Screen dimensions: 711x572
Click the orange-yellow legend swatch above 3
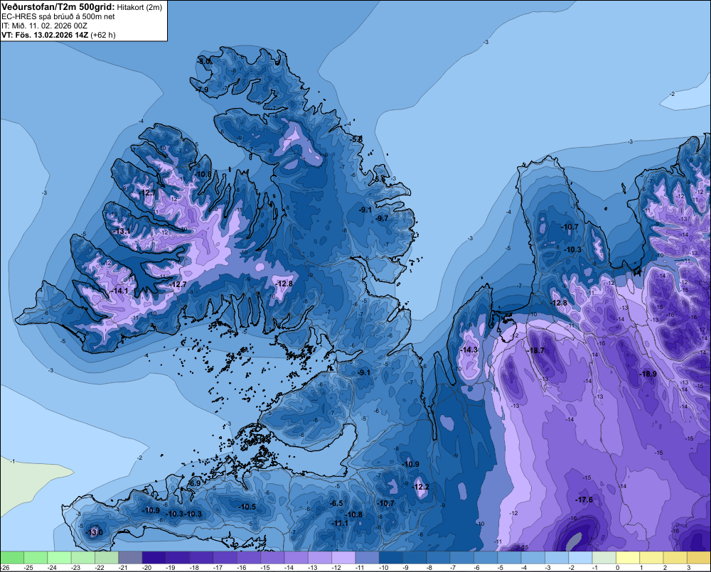(699, 557)
